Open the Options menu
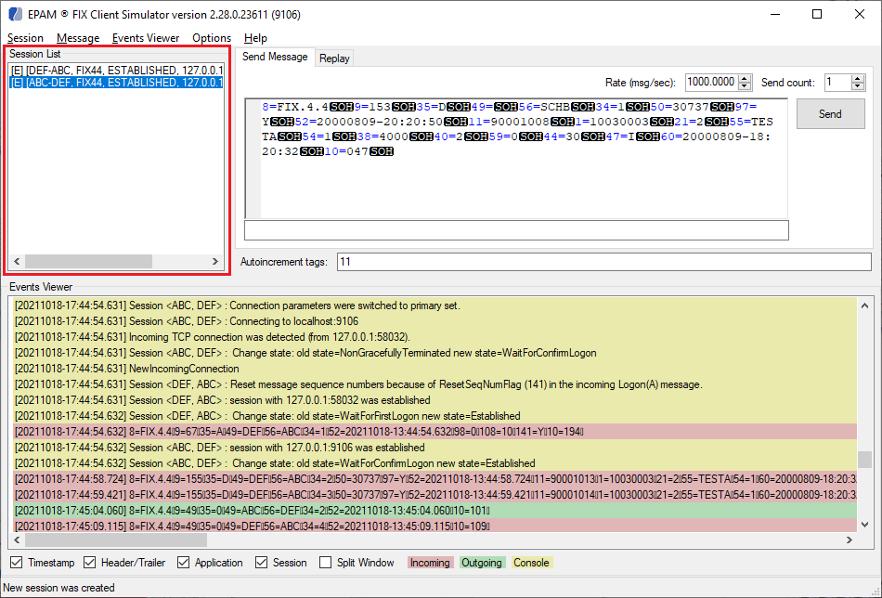 (212, 38)
